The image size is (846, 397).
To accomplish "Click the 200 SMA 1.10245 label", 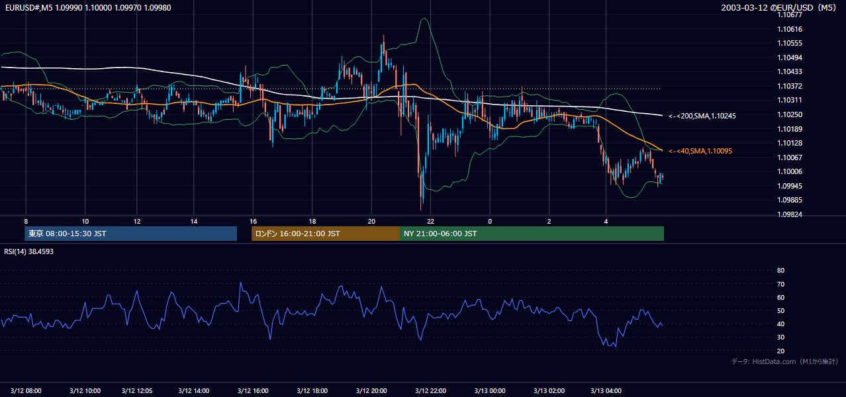I will click(x=702, y=116).
